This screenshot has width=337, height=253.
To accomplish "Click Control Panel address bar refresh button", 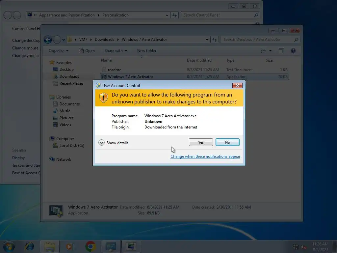I will [174, 15].
